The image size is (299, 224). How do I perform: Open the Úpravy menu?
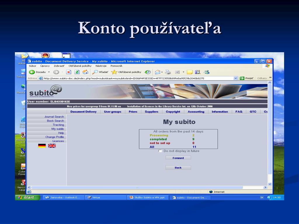pyautogui.click(x=45, y=66)
